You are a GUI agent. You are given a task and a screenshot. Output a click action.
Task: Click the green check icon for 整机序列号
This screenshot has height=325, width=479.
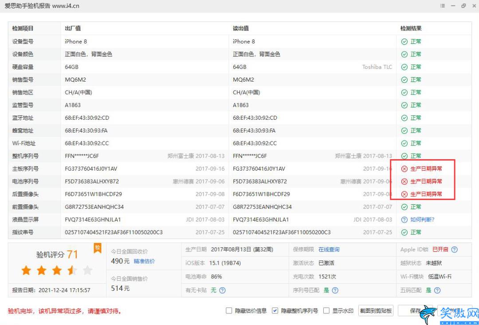click(x=404, y=156)
